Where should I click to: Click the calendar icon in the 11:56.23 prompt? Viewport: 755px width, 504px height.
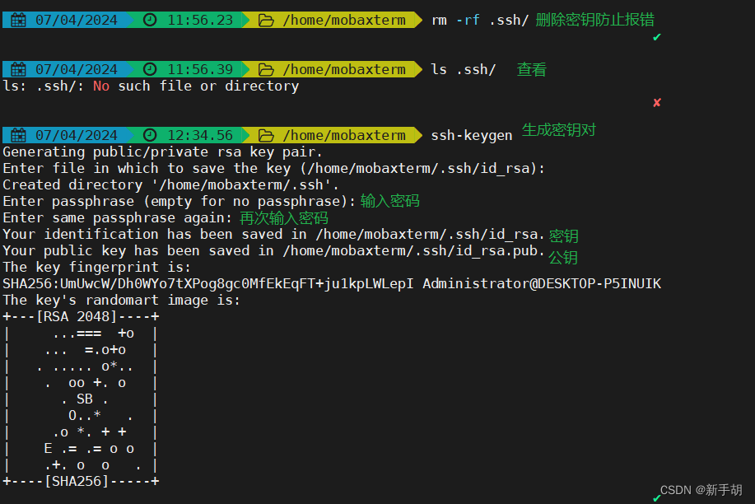(18, 21)
